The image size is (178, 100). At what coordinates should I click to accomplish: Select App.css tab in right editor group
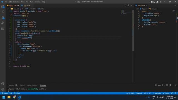141,6
